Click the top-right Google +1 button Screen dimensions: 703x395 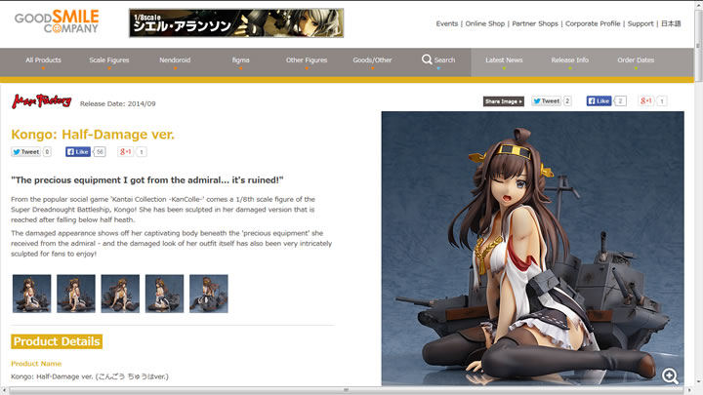pyautogui.click(x=646, y=101)
